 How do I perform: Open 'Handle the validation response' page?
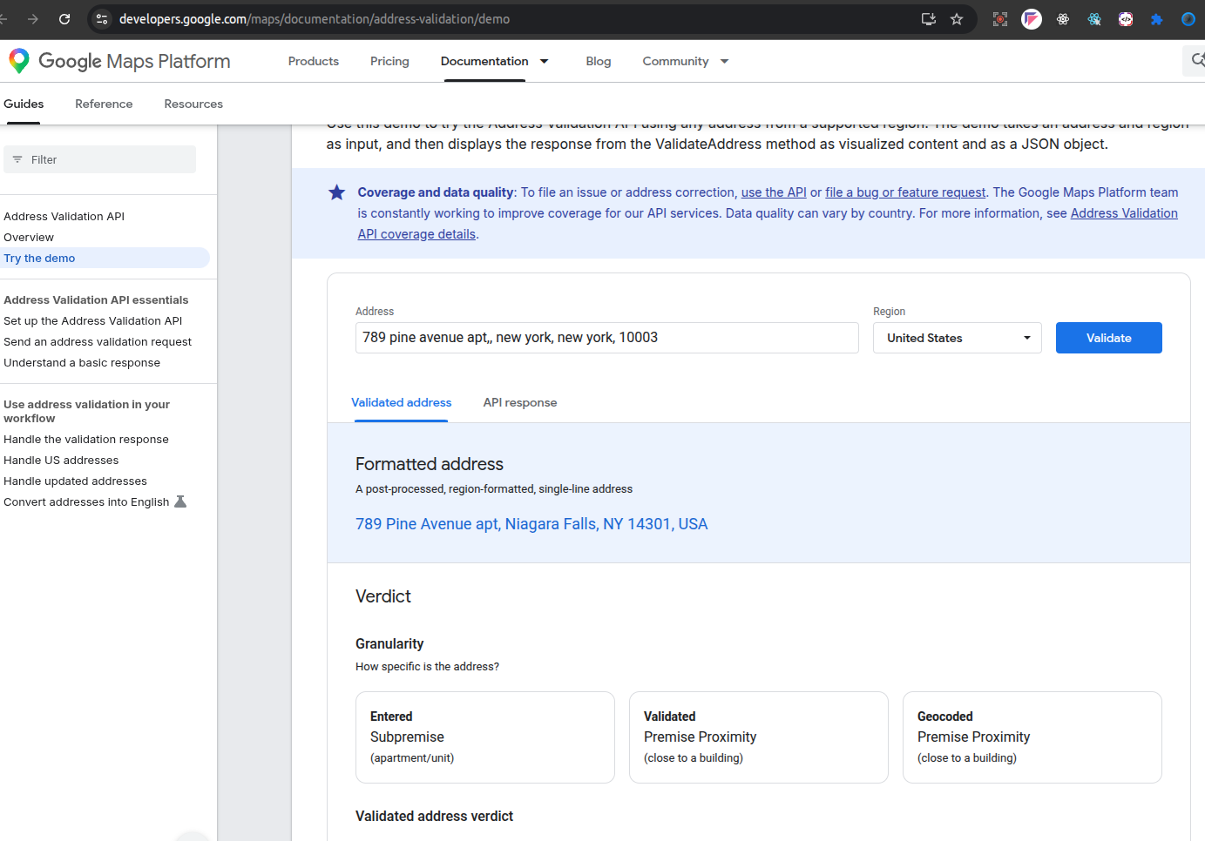pos(86,439)
